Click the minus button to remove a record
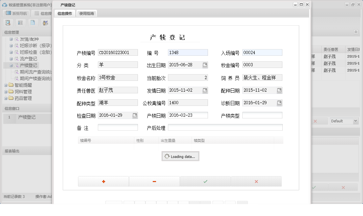 pyautogui.click(x=154, y=181)
